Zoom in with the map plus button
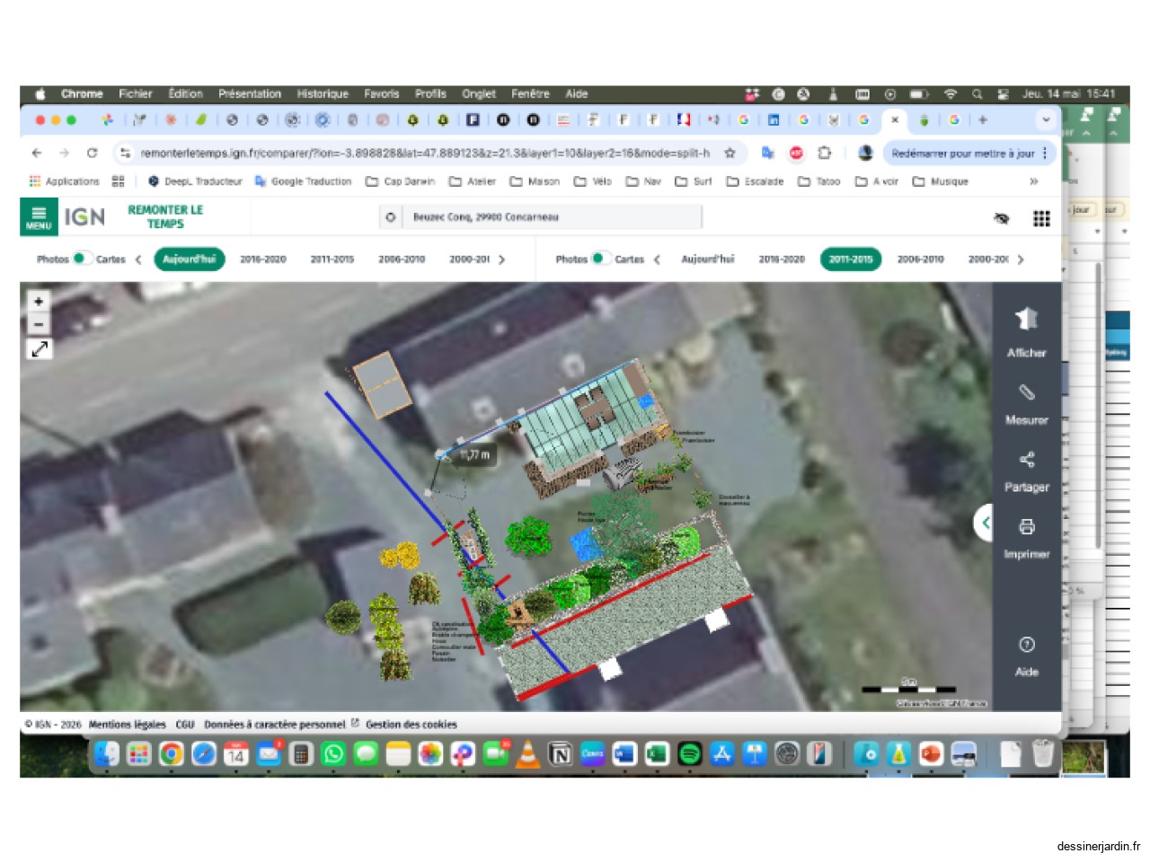The width and height of the screenshot is (1150, 862). click(39, 302)
